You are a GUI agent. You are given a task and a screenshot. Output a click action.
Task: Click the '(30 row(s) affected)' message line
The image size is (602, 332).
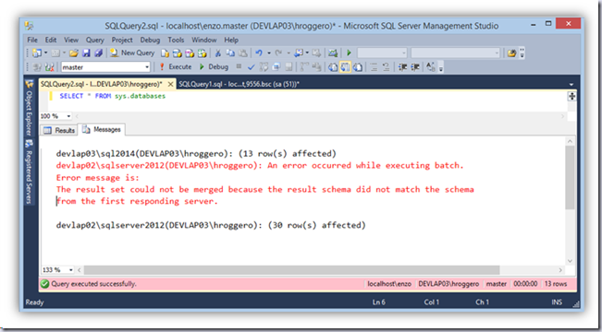tap(317, 225)
